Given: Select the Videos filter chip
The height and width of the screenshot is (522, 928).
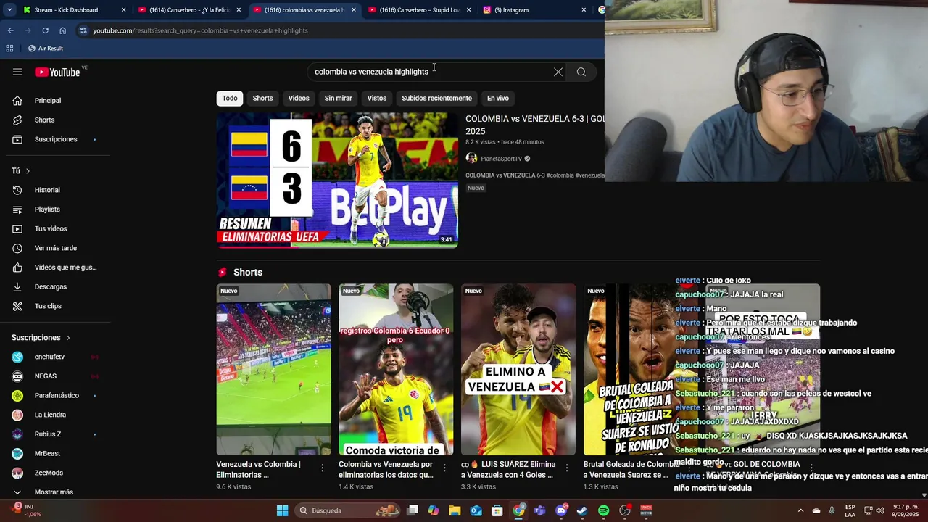Looking at the screenshot, I should point(299,98).
